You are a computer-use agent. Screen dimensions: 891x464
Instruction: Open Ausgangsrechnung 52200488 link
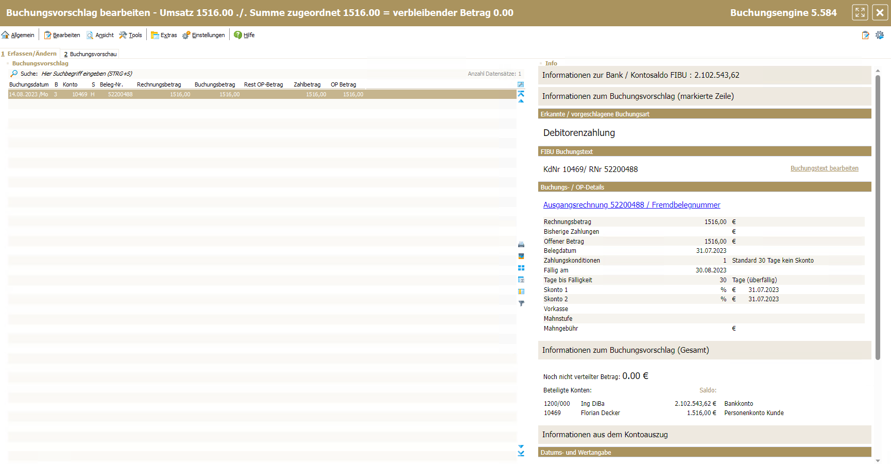631,205
